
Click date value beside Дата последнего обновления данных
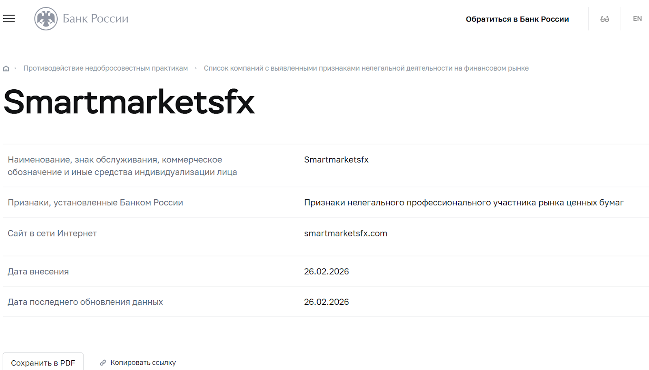tap(327, 302)
